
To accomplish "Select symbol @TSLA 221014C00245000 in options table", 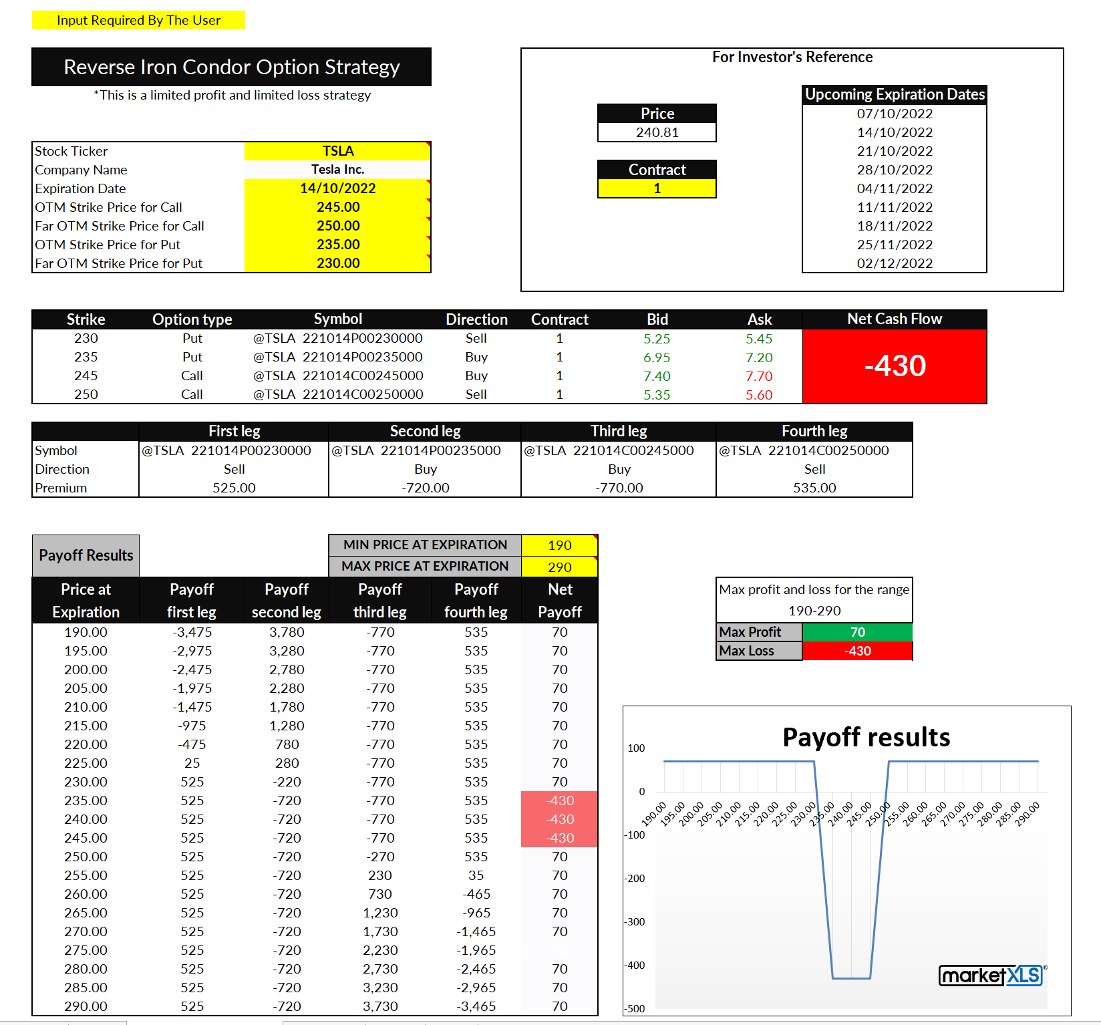I will (x=338, y=376).
